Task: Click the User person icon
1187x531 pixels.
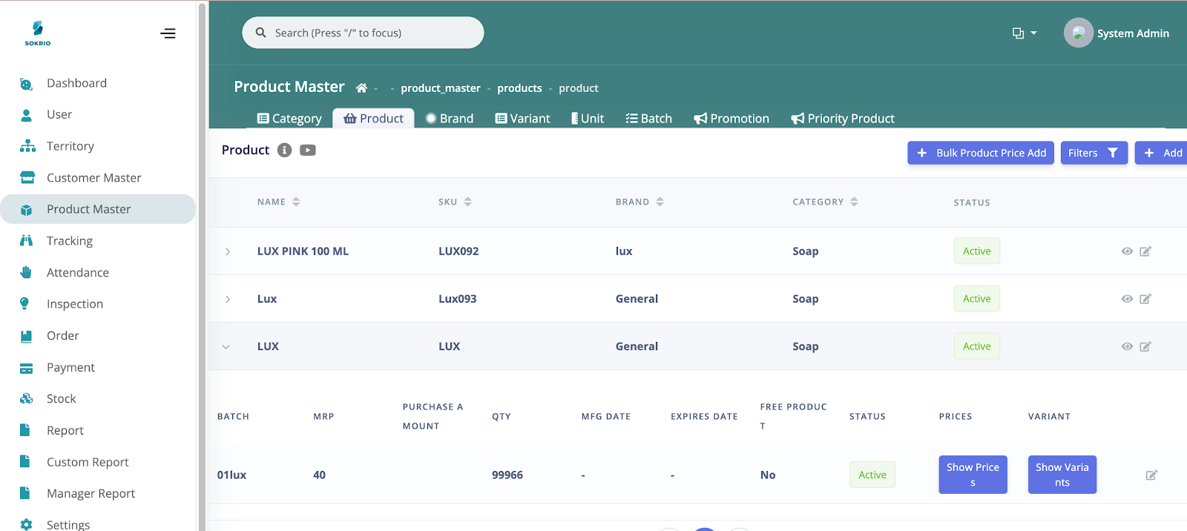Action: click(27, 115)
